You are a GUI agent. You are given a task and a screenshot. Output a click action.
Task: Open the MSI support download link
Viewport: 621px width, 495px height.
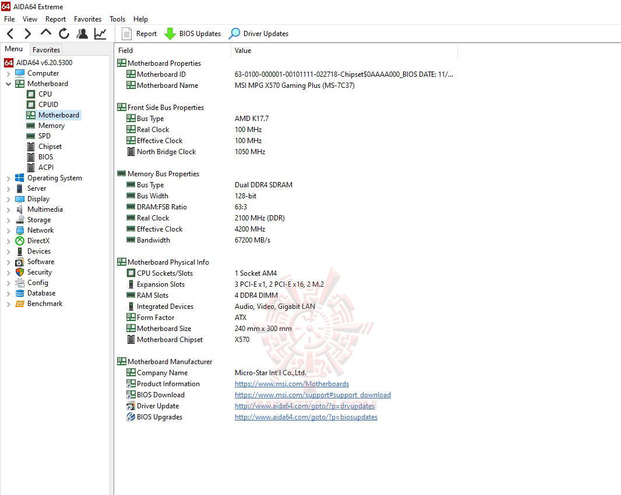coord(312,395)
